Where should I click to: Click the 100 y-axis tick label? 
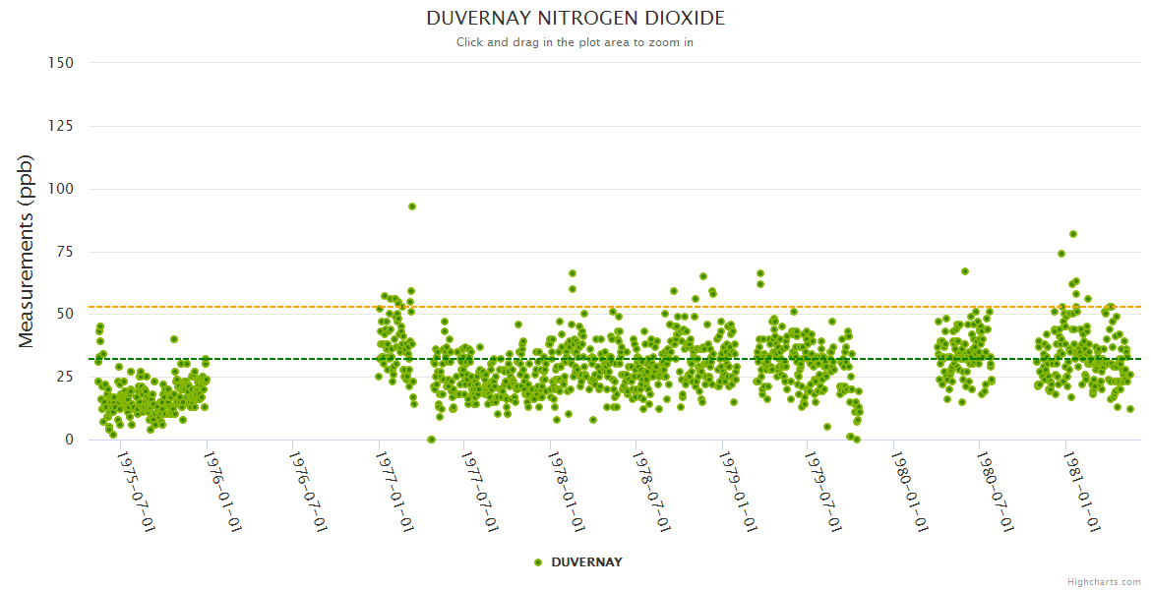pos(61,189)
